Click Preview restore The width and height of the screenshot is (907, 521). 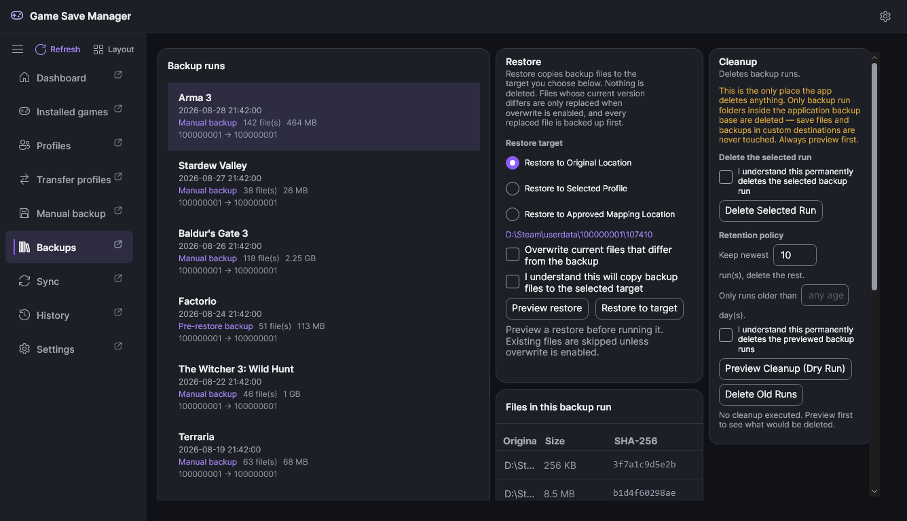click(547, 308)
